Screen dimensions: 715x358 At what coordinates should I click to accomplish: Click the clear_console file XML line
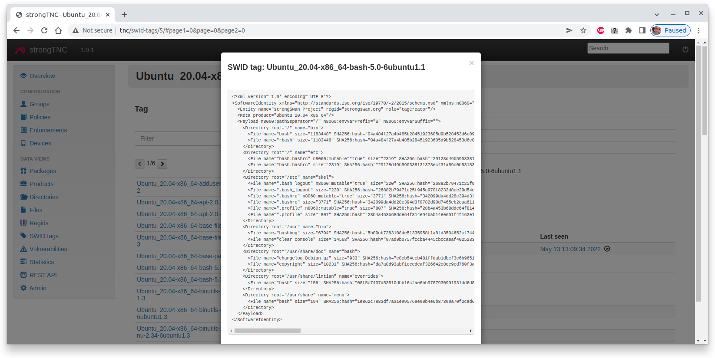point(361,240)
